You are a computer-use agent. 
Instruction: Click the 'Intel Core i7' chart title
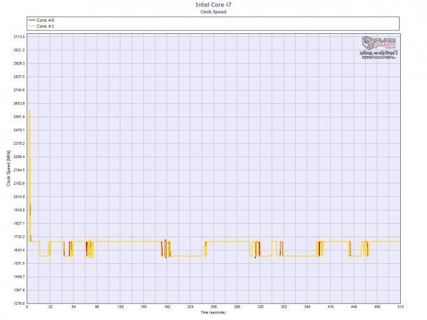click(x=213, y=4)
